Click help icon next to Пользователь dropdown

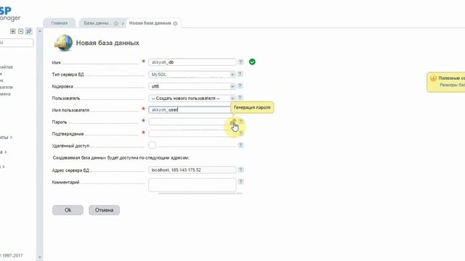coord(240,98)
